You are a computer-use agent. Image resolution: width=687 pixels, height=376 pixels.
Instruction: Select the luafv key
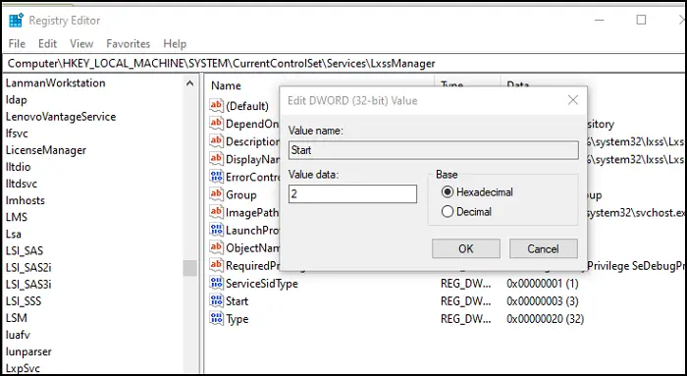point(18,335)
